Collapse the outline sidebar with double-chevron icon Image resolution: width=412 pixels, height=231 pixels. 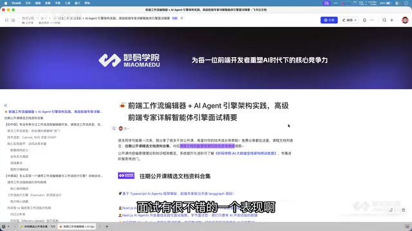6,105
